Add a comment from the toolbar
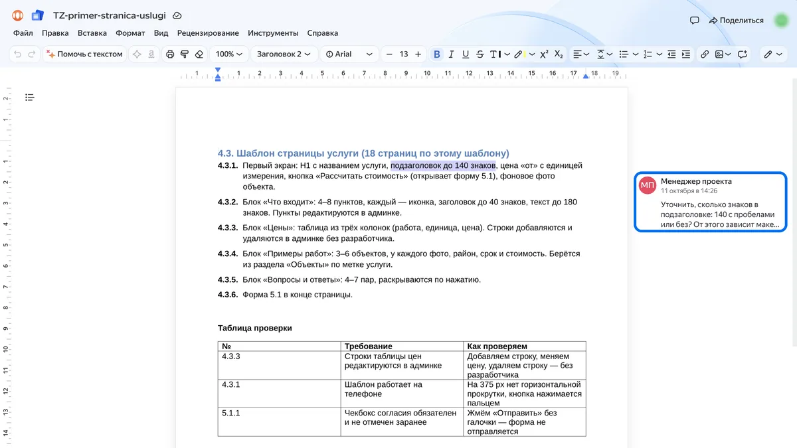Image resolution: width=797 pixels, height=448 pixels. [x=743, y=54]
